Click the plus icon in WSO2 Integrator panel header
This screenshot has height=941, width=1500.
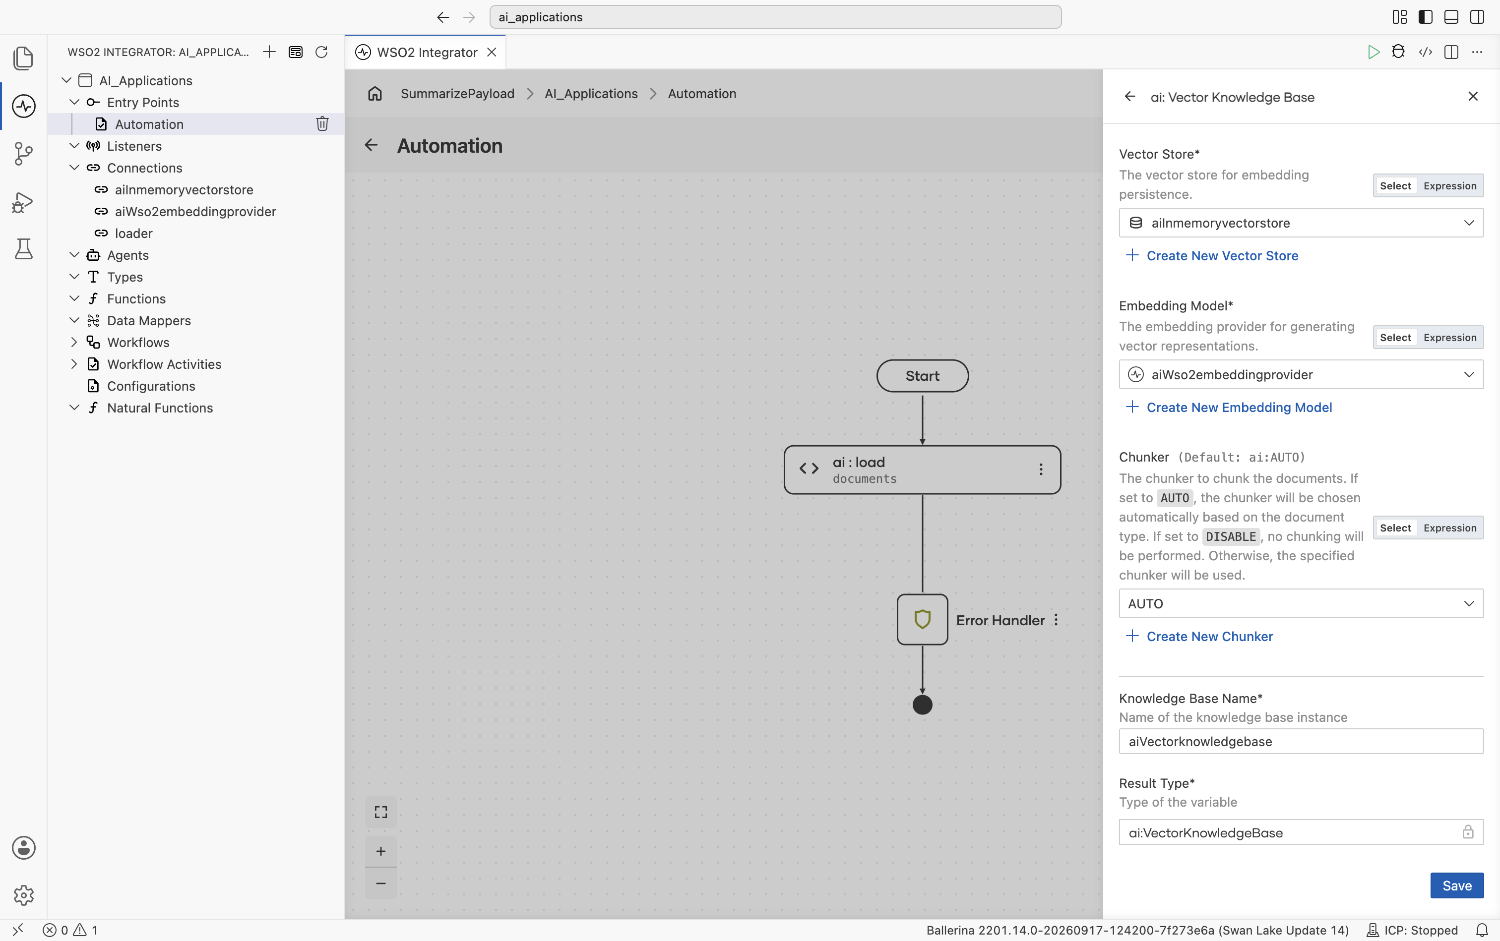[x=269, y=52]
